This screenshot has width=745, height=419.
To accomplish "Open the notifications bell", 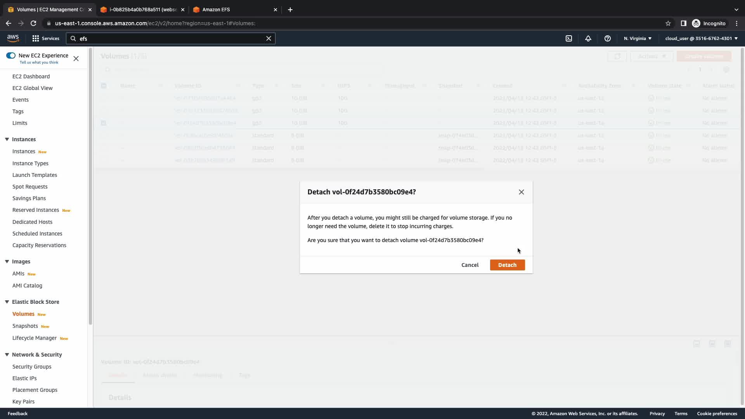I will coord(588,38).
